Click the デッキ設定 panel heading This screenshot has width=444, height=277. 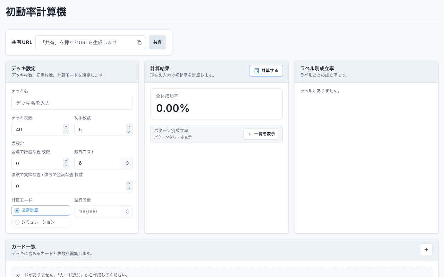[24, 69]
